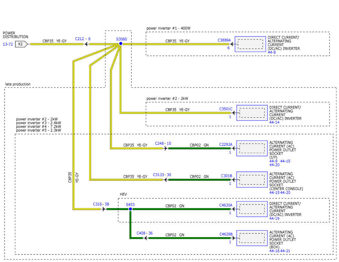339x262 pixels.
Task: Click connector label C248 - 15
Action: coord(163,143)
